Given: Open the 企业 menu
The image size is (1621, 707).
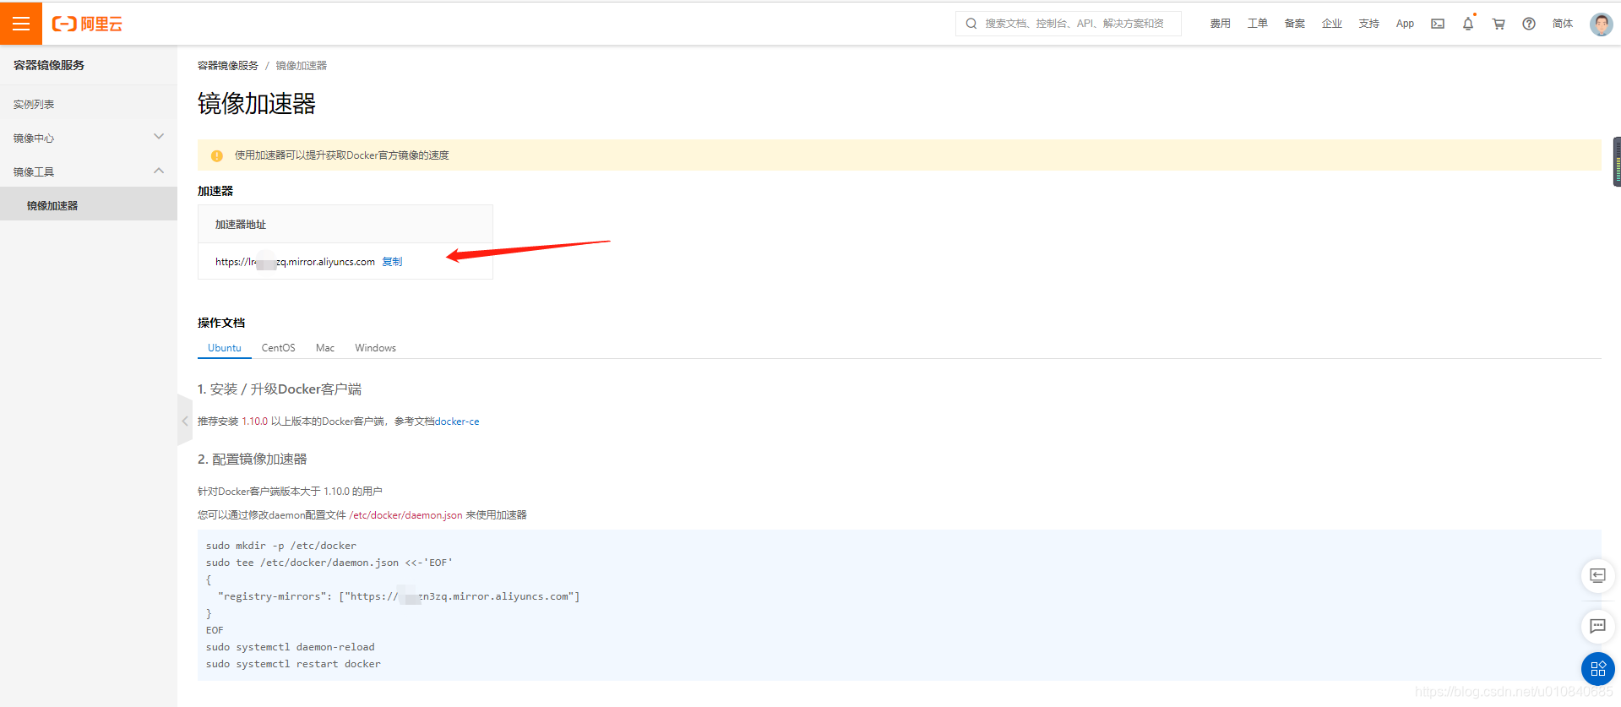Looking at the screenshot, I should click(x=1331, y=24).
